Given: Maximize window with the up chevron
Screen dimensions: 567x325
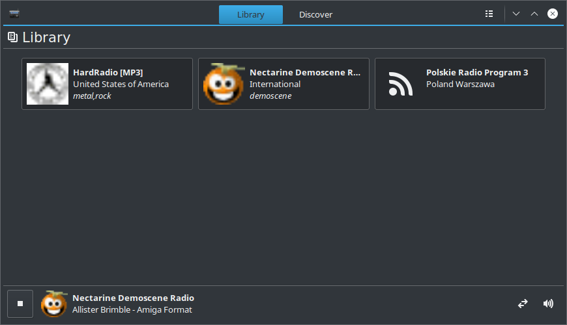Looking at the screenshot, I should click(x=534, y=14).
